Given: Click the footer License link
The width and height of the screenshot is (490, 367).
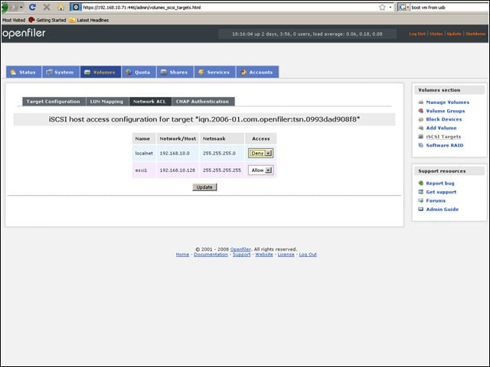Looking at the screenshot, I should [286, 255].
